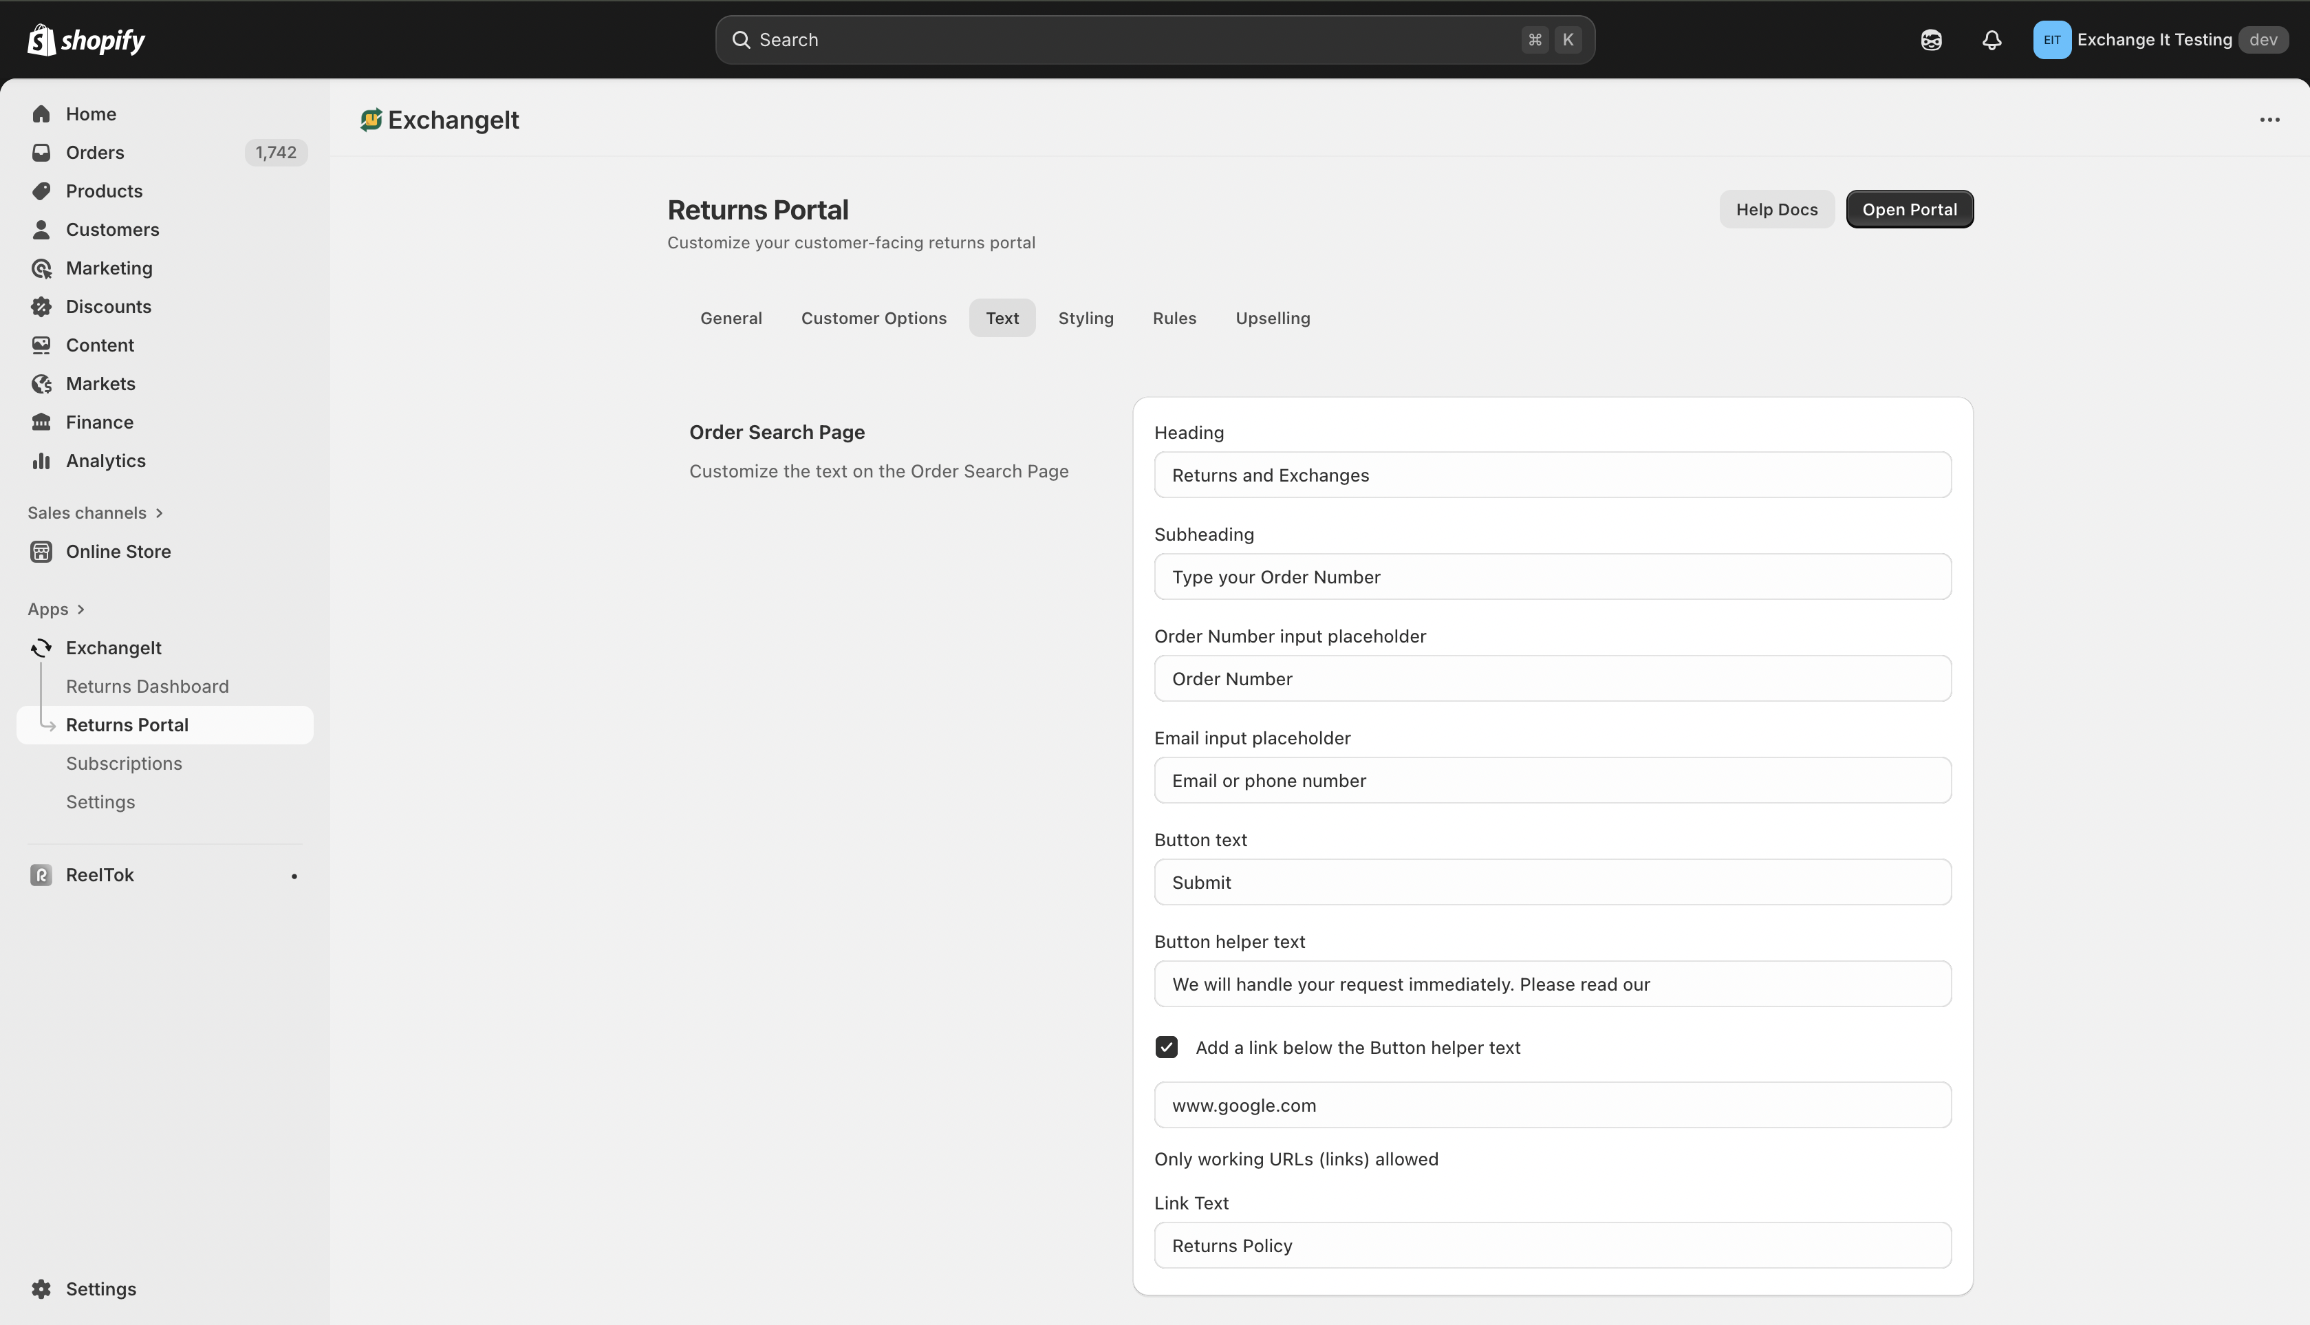This screenshot has height=1325, width=2310.
Task: Click the Help Docs button
Action: tap(1776, 209)
